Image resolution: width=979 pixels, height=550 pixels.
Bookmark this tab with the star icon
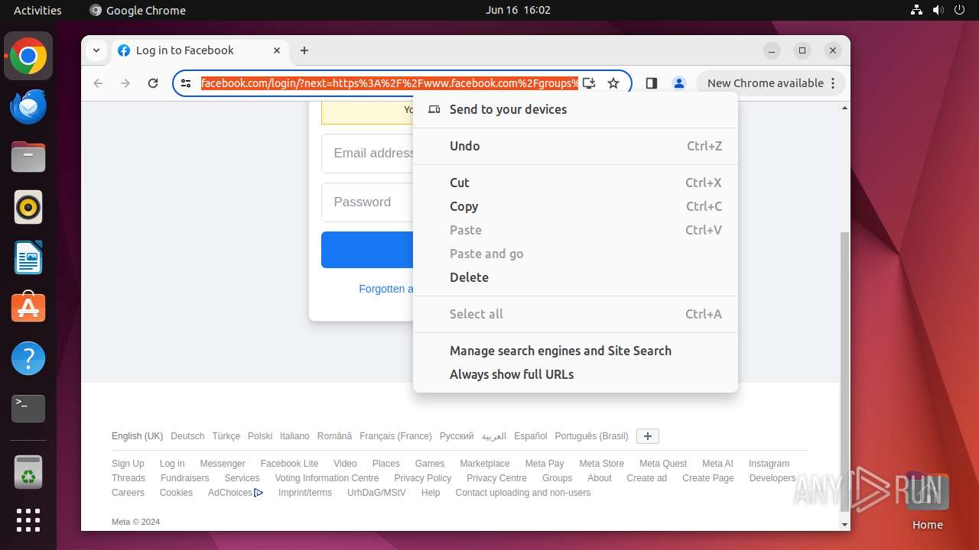click(613, 83)
